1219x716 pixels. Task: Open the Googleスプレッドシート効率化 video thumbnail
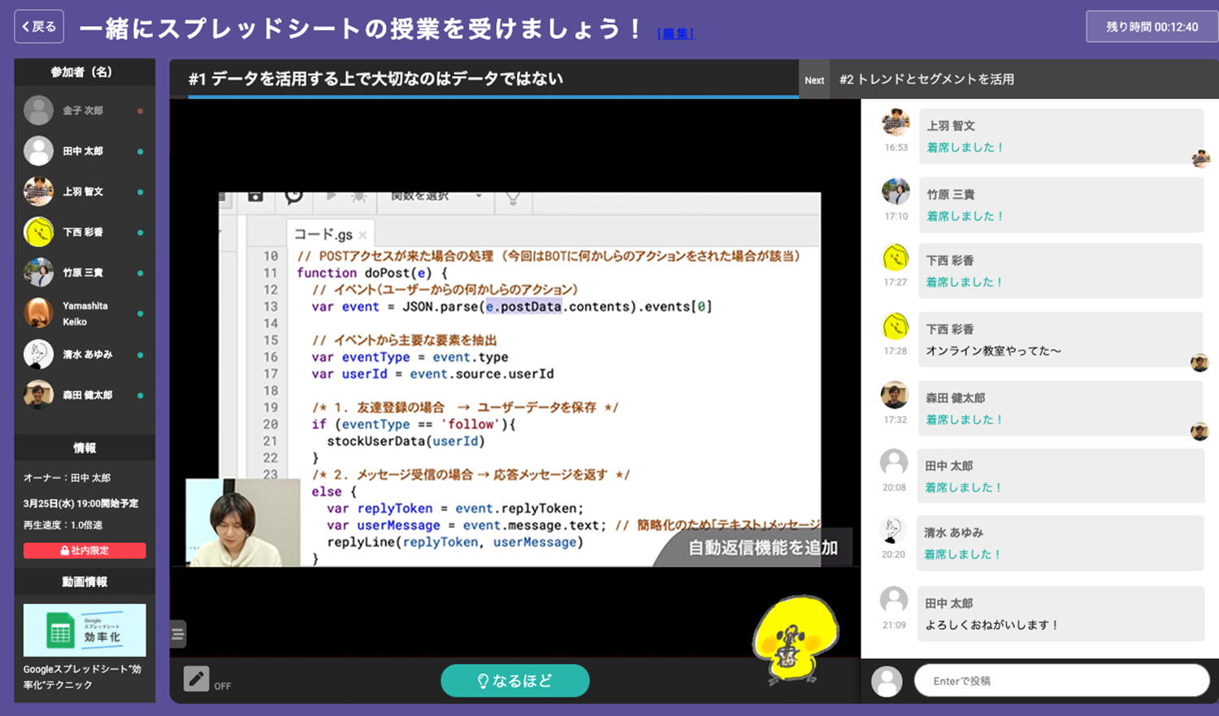85,630
